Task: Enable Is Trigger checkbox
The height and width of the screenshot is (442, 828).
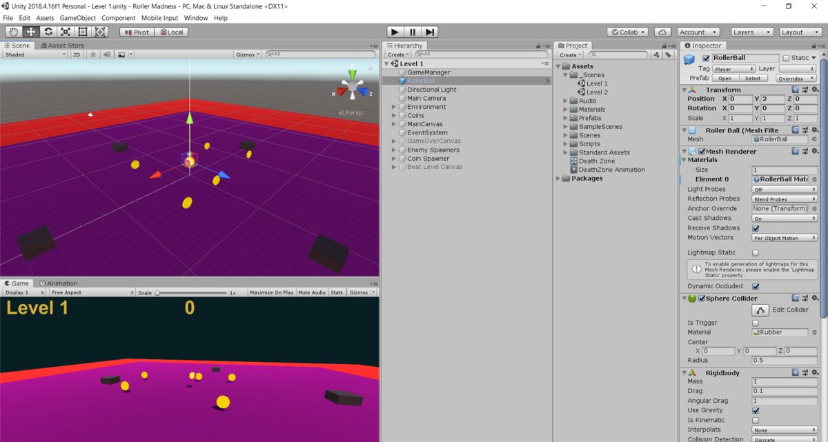Action: 756,323
